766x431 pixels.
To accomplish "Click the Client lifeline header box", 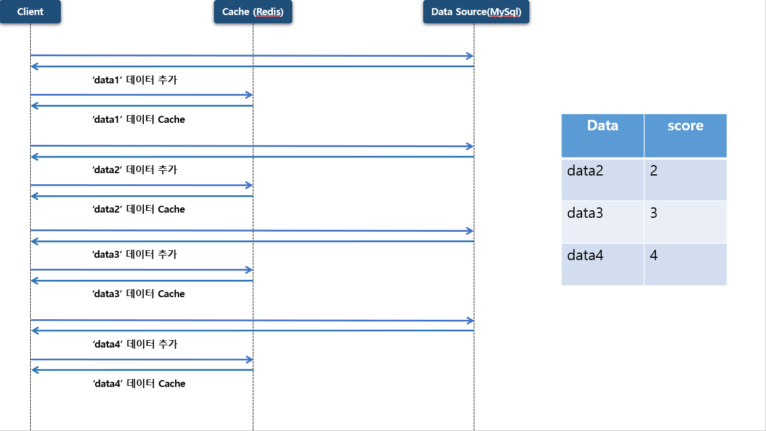I will 30,12.
